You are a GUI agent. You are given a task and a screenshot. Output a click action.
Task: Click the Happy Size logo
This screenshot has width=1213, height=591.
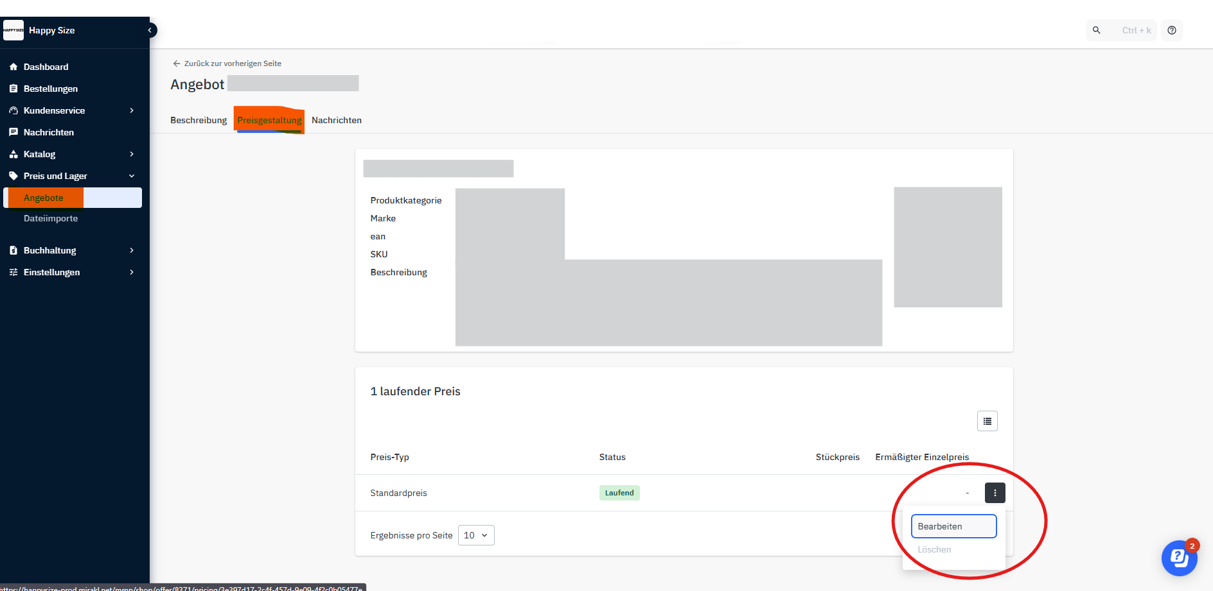(x=13, y=30)
